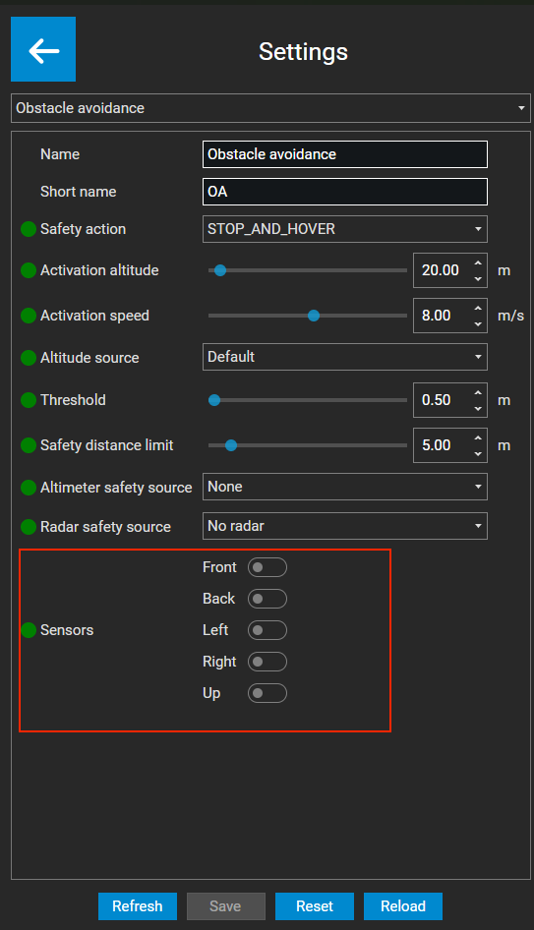Enable the Front sensor toggle

coord(267,567)
